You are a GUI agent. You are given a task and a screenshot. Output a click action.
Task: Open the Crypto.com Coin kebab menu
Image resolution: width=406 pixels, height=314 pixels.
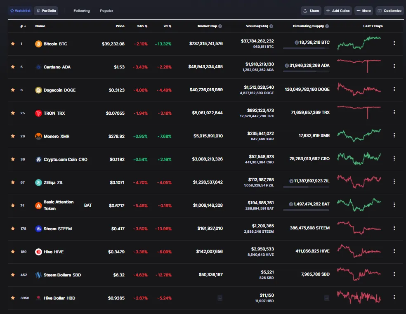pyautogui.click(x=394, y=158)
